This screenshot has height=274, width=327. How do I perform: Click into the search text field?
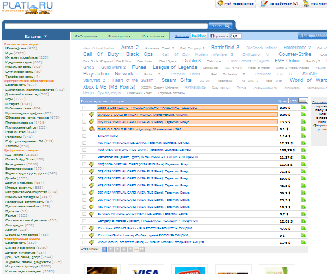click(x=106, y=26)
